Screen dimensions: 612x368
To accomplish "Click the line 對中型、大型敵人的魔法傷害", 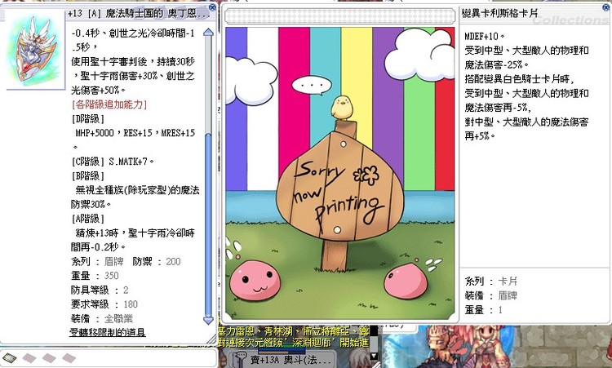I will click(526, 122).
